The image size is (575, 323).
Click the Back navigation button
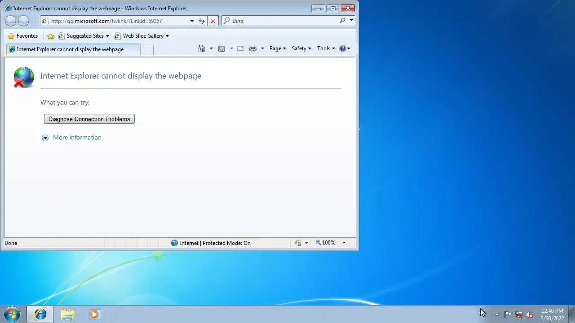[x=10, y=21]
